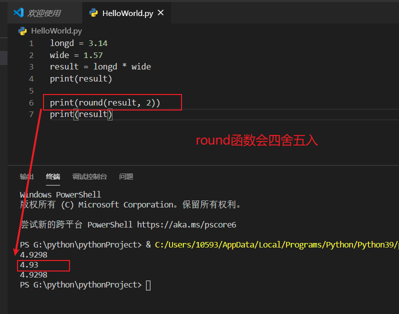Click the print(round(result, 2)) code line
Image resolution: width=399 pixels, height=314 pixels.
pyautogui.click(x=105, y=103)
